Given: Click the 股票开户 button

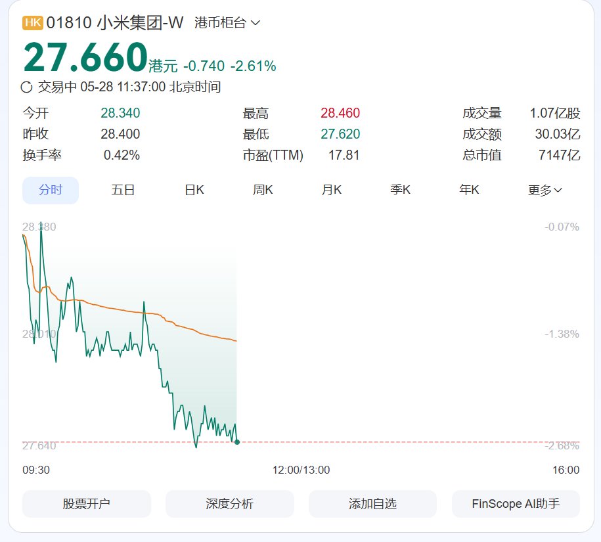Looking at the screenshot, I should (87, 504).
